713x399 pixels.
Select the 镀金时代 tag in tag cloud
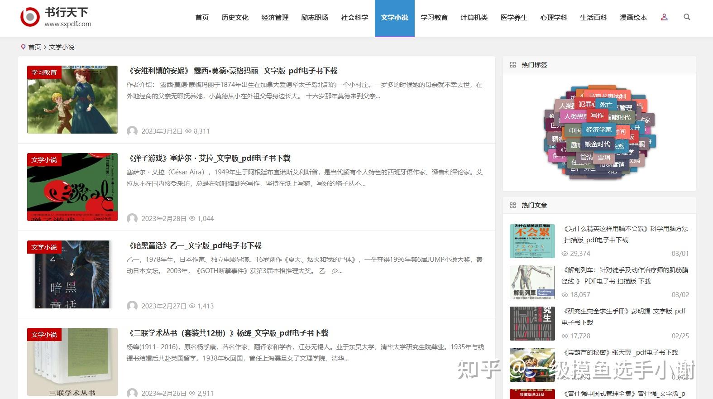(598, 144)
